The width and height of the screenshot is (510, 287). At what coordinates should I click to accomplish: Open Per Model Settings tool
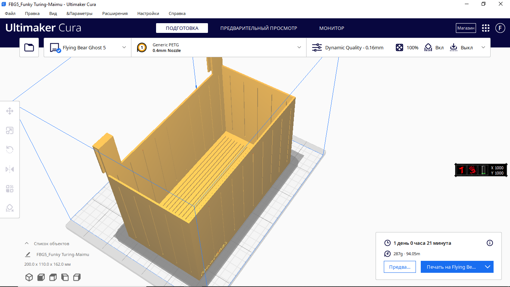pyautogui.click(x=10, y=189)
